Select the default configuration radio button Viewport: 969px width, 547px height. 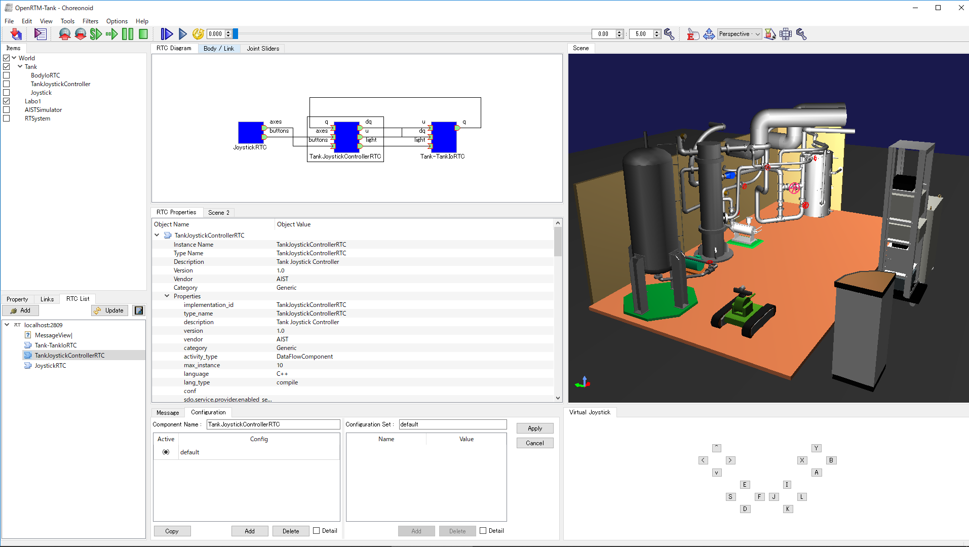click(x=166, y=452)
